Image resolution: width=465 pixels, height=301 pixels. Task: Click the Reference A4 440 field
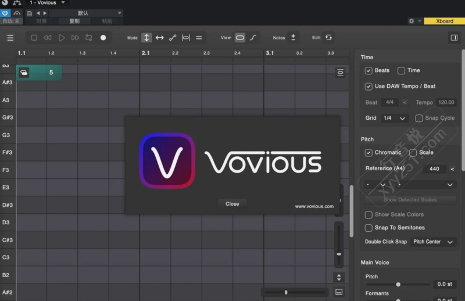(x=434, y=169)
